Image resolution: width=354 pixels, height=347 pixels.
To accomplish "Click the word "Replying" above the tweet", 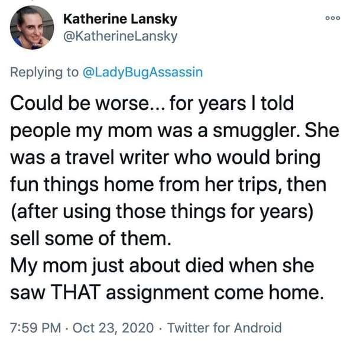I will [37, 73].
